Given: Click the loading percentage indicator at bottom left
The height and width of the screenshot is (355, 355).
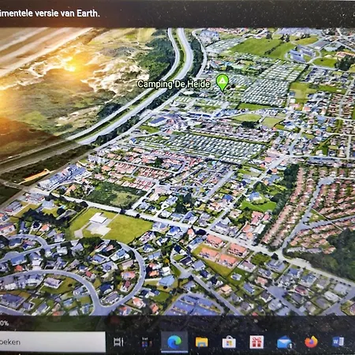Looking at the screenshot, I should click(4, 323).
